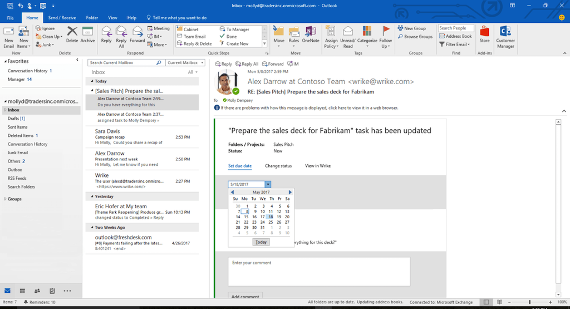The height and width of the screenshot is (309, 570).
Task: Open the Sara Davis Campaign recap email
Action: (142, 137)
